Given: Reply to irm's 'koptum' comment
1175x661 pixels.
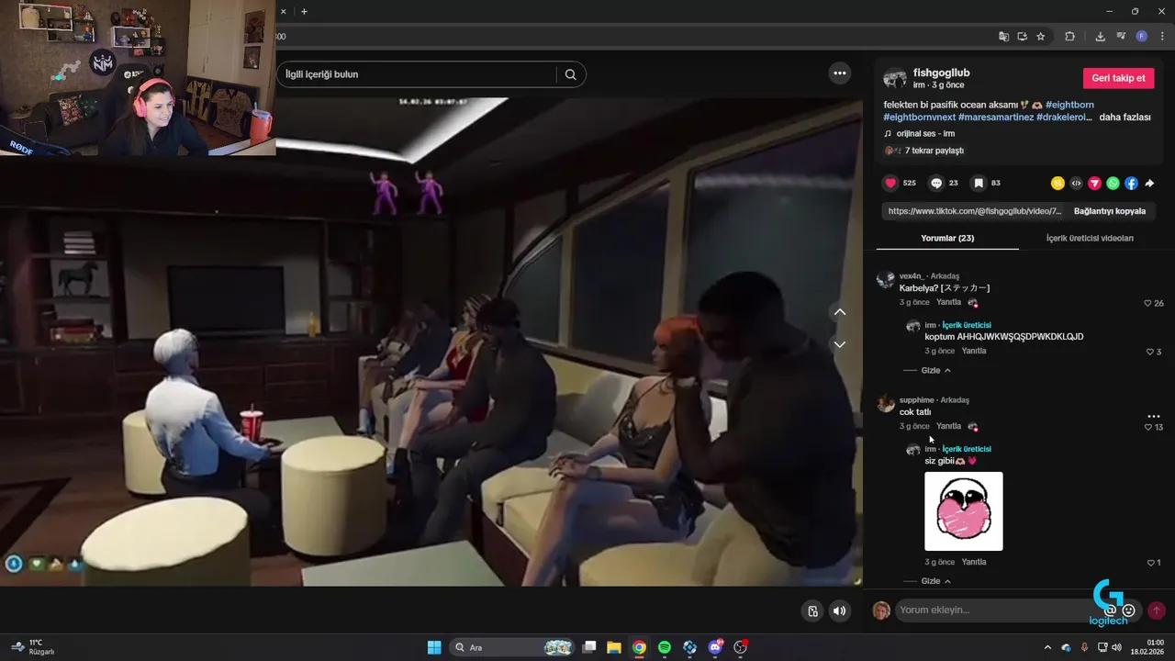Looking at the screenshot, I should 974,351.
